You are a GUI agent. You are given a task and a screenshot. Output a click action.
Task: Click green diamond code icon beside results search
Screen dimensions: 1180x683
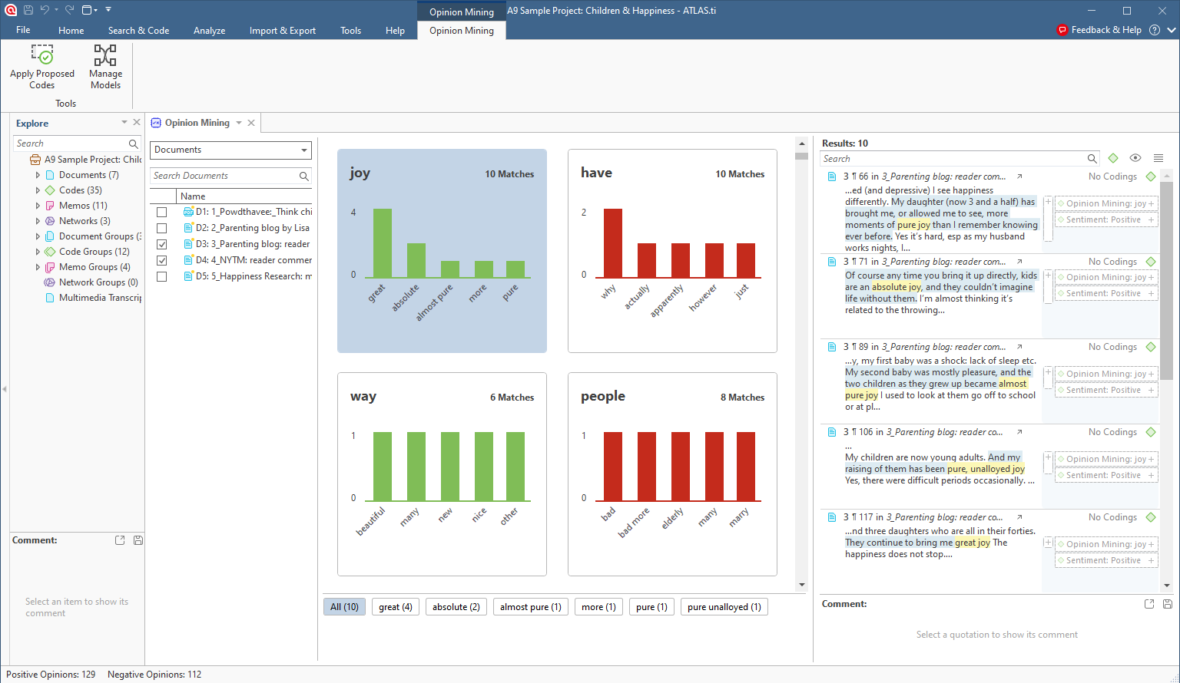(x=1113, y=158)
